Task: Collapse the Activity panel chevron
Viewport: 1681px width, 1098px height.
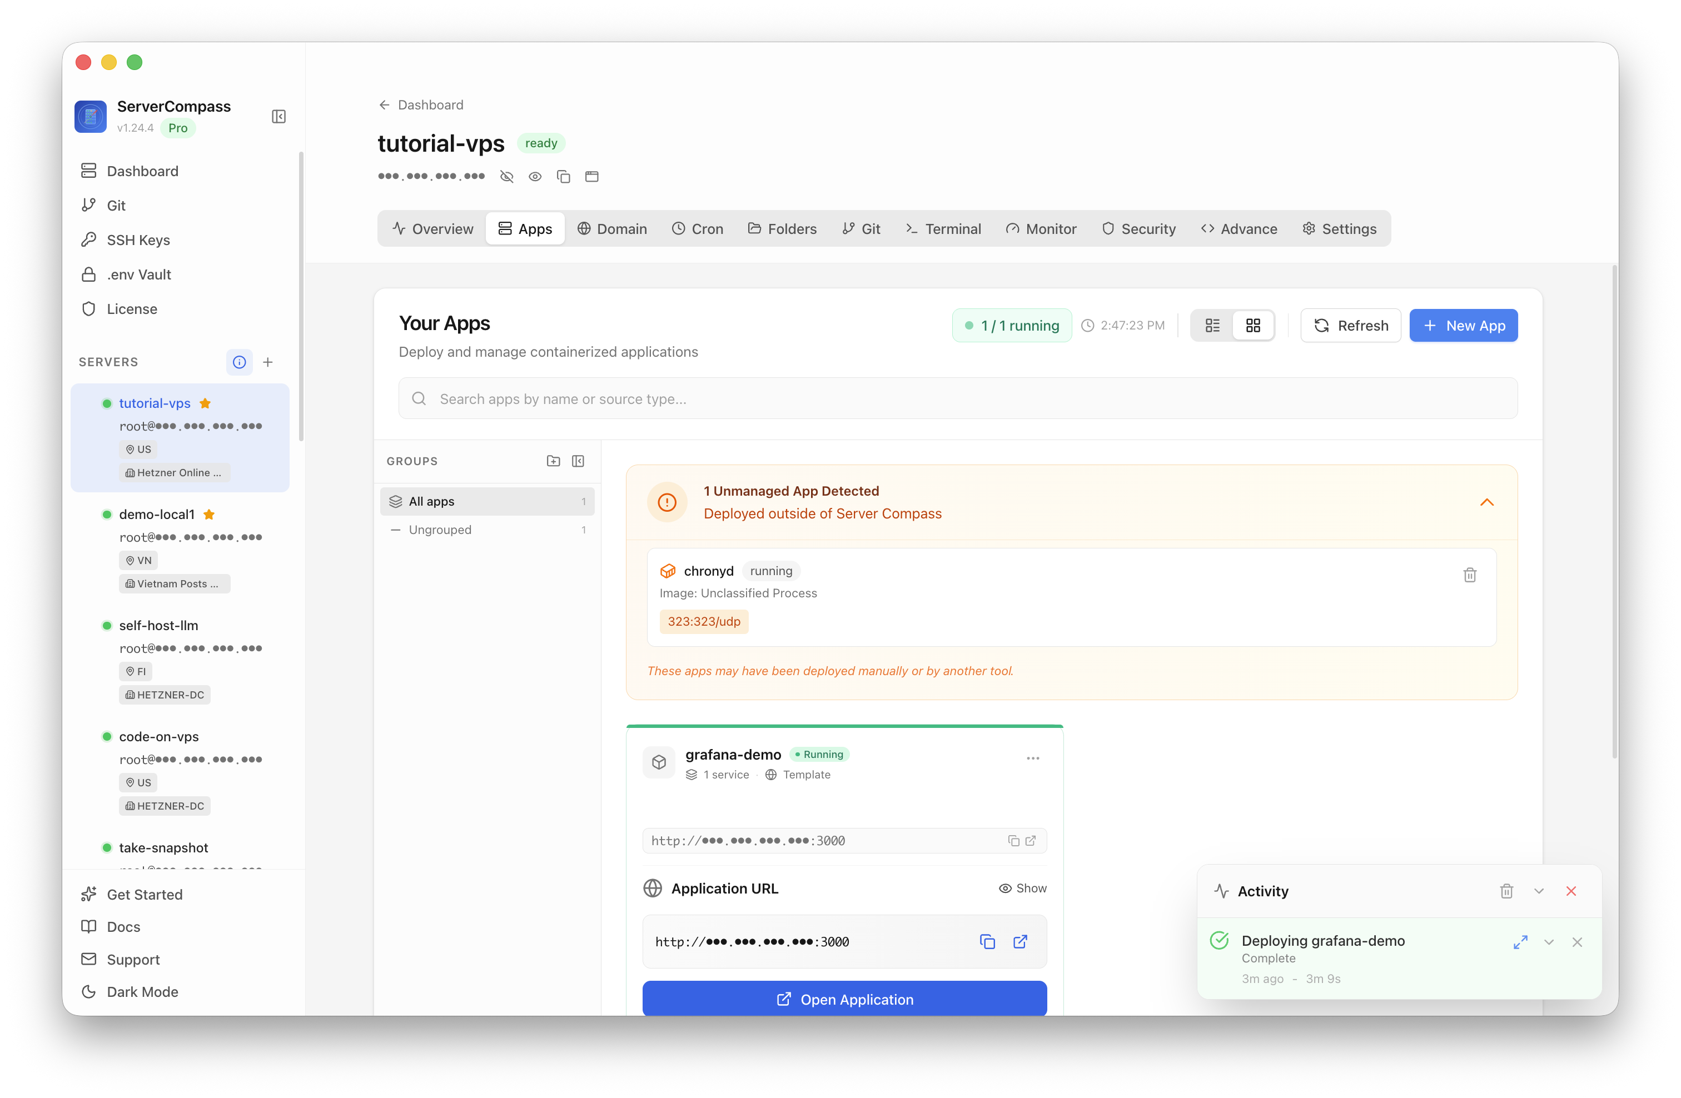Action: pos(1539,891)
